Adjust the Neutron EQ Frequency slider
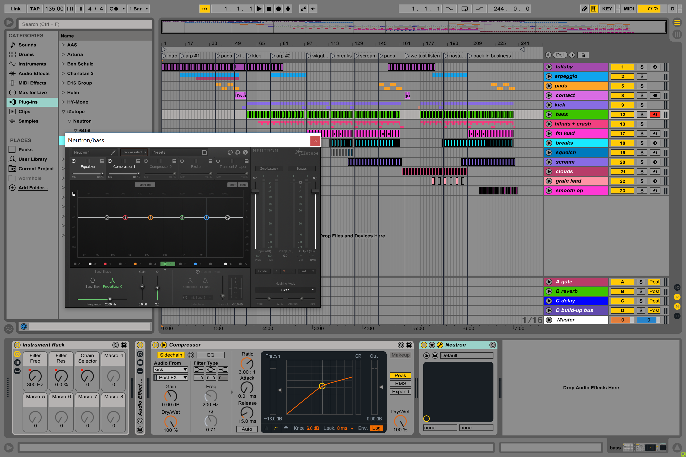This screenshot has width=686, height=457. tap(110, 299)
